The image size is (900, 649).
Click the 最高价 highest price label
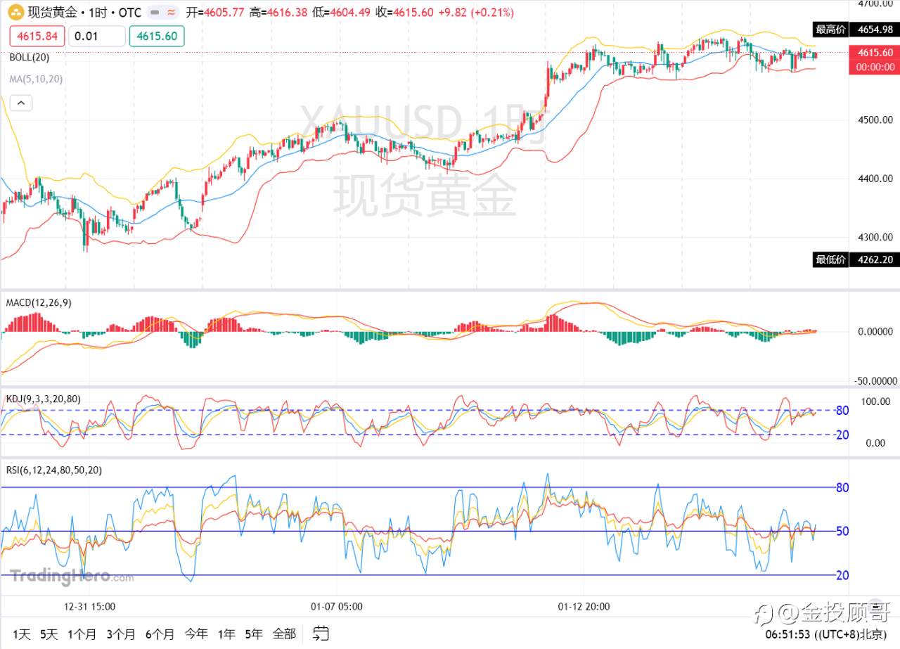tap(830, 30)
